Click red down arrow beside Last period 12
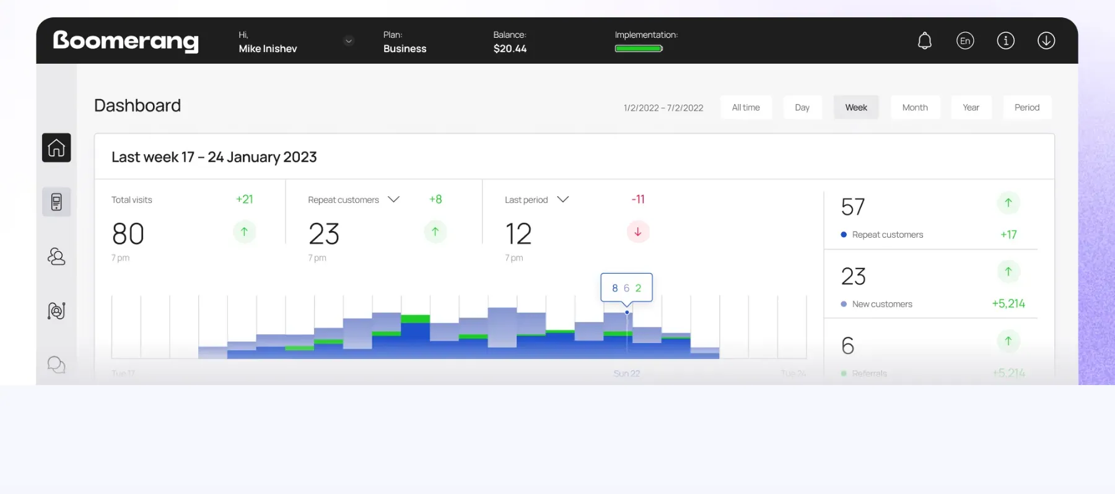The width and height of the screenshot is (1115, 494). click(x=638, y=232)
